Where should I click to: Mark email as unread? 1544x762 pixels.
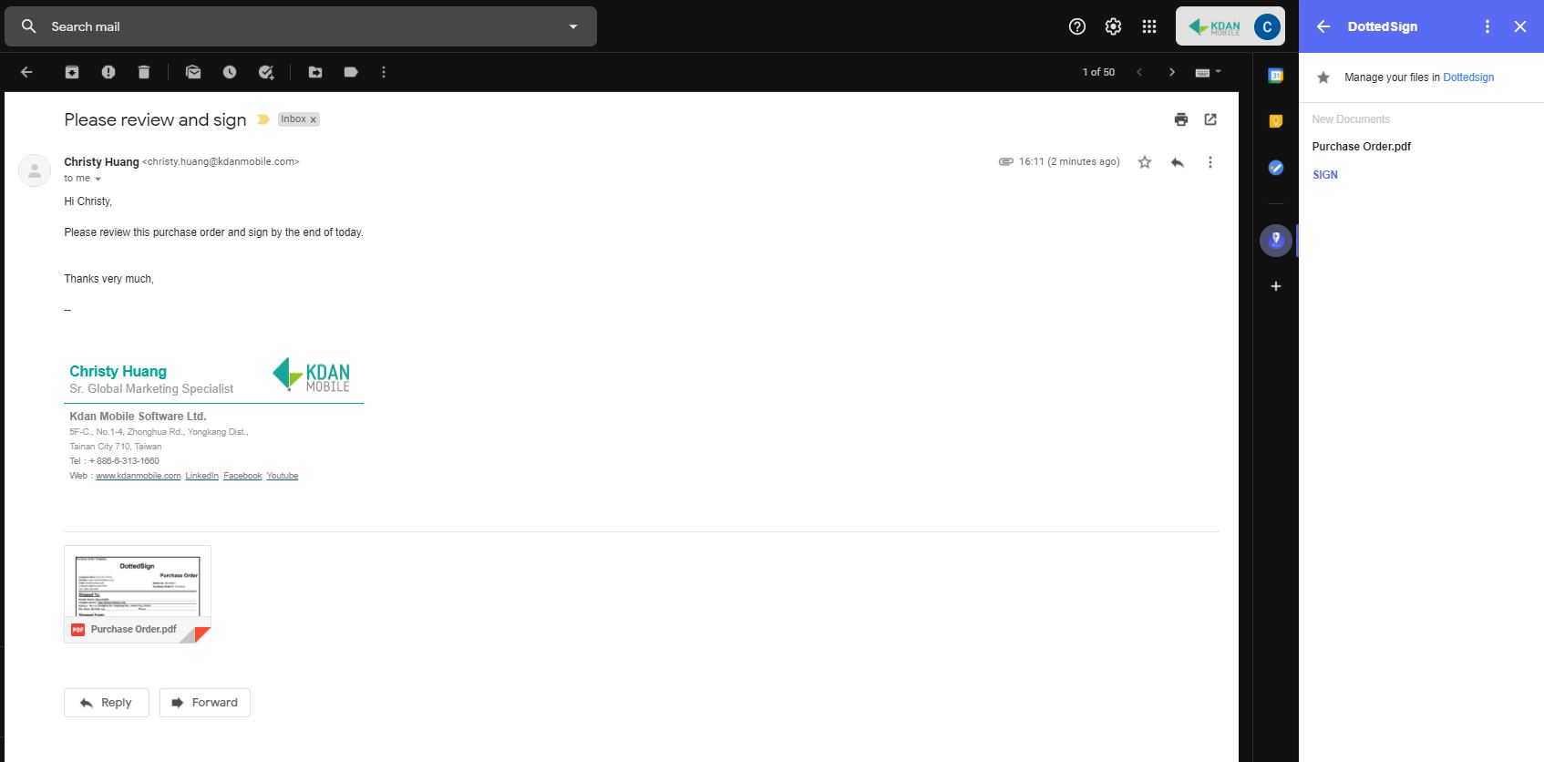click(x=193, y=72)
